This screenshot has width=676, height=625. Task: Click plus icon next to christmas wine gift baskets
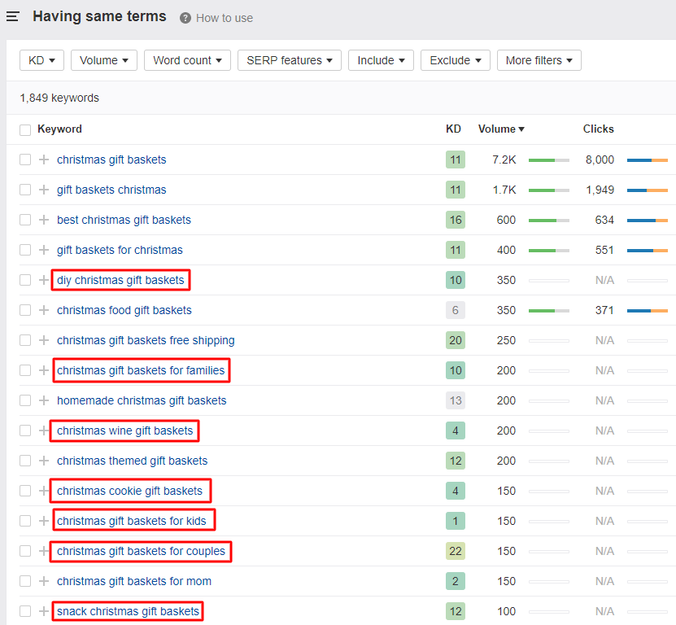(x=44, y=431)
